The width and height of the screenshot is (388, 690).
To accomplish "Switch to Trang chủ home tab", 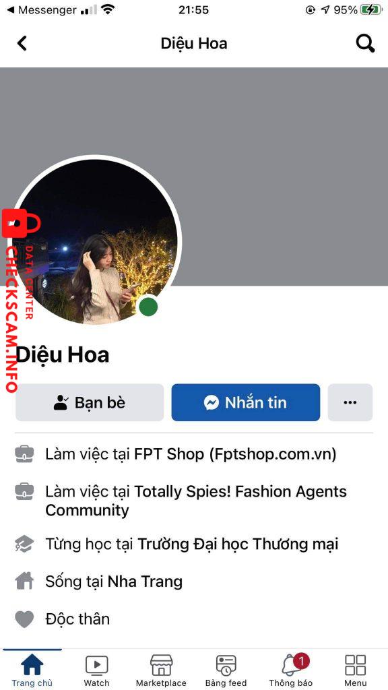I will tap(32, 670).
